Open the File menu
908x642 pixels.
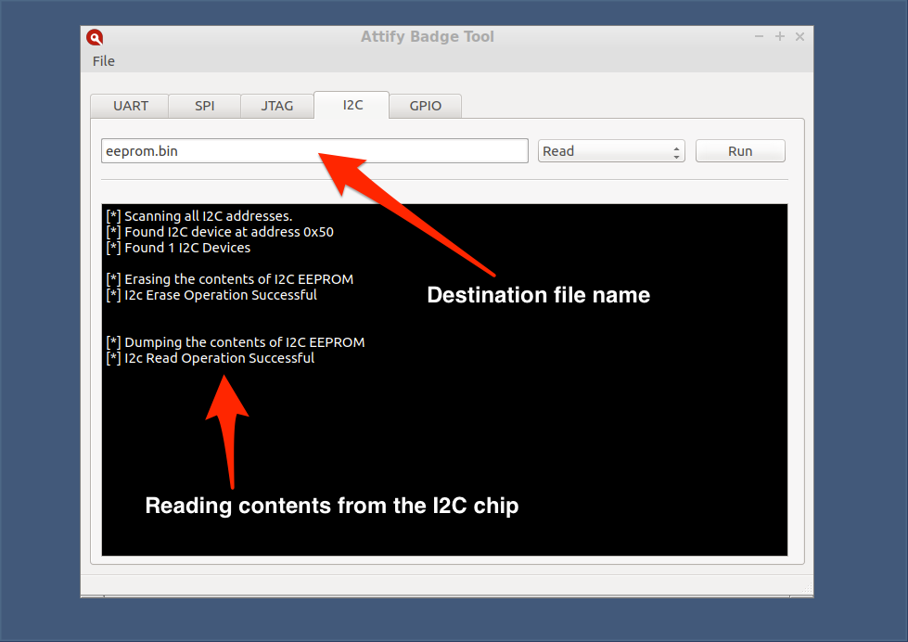(103, 61)
